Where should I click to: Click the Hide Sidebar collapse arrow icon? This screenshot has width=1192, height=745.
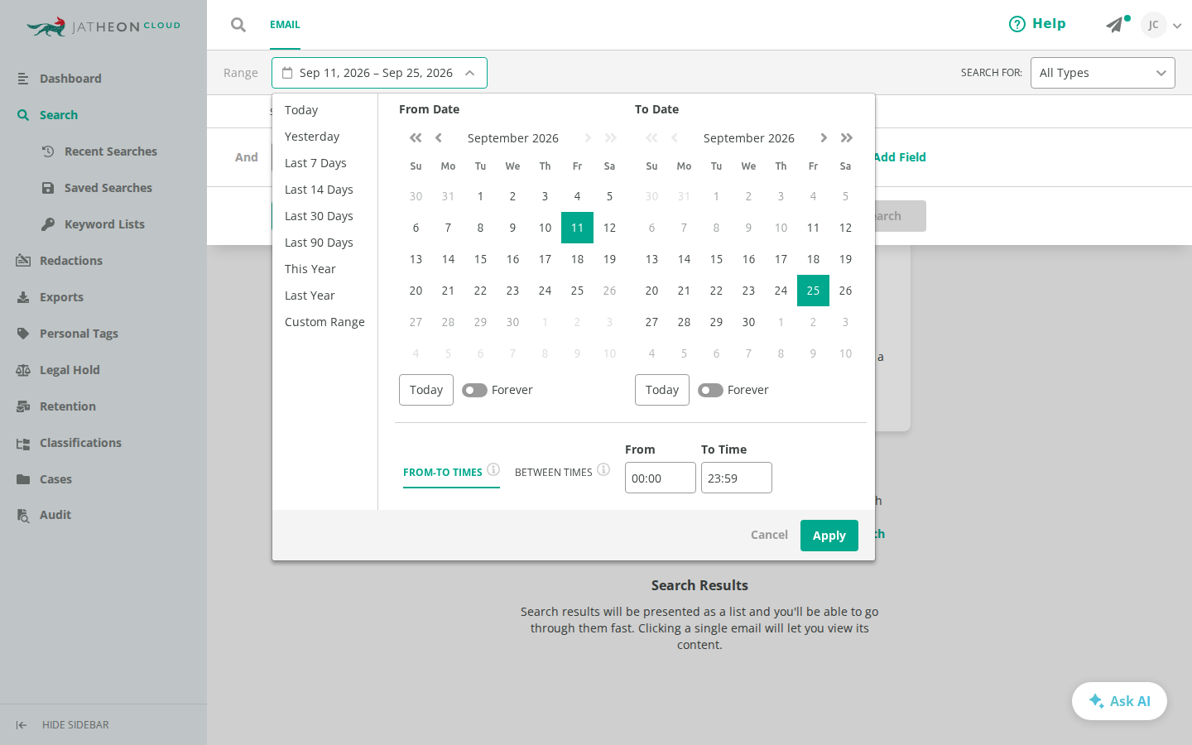click(x=22, y=725)
